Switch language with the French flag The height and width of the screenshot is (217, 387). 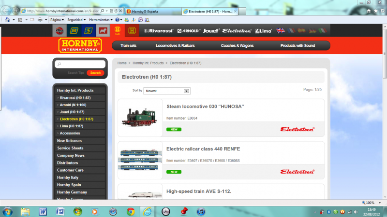[291, 30]
